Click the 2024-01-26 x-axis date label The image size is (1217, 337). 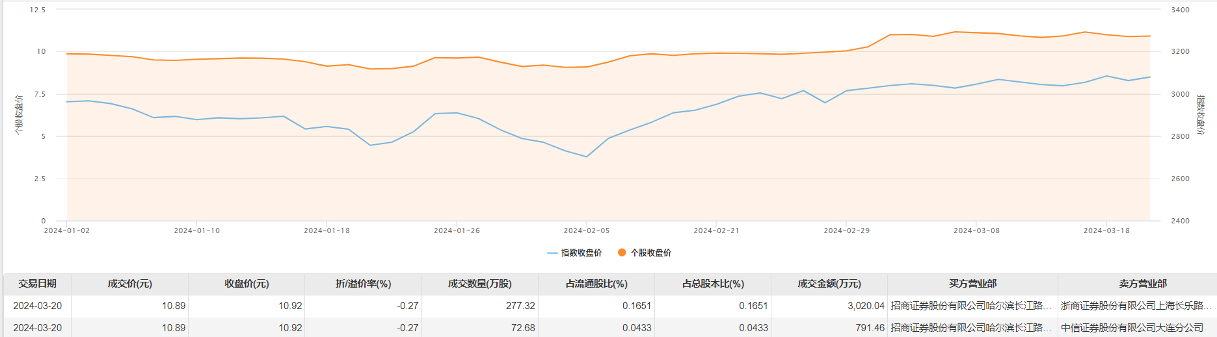[x=457, y=231]
